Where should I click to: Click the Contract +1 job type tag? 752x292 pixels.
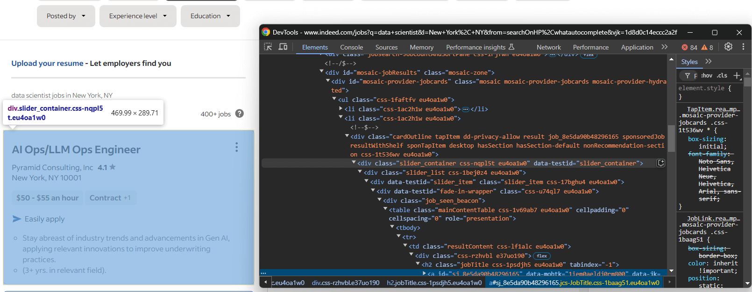110,198
